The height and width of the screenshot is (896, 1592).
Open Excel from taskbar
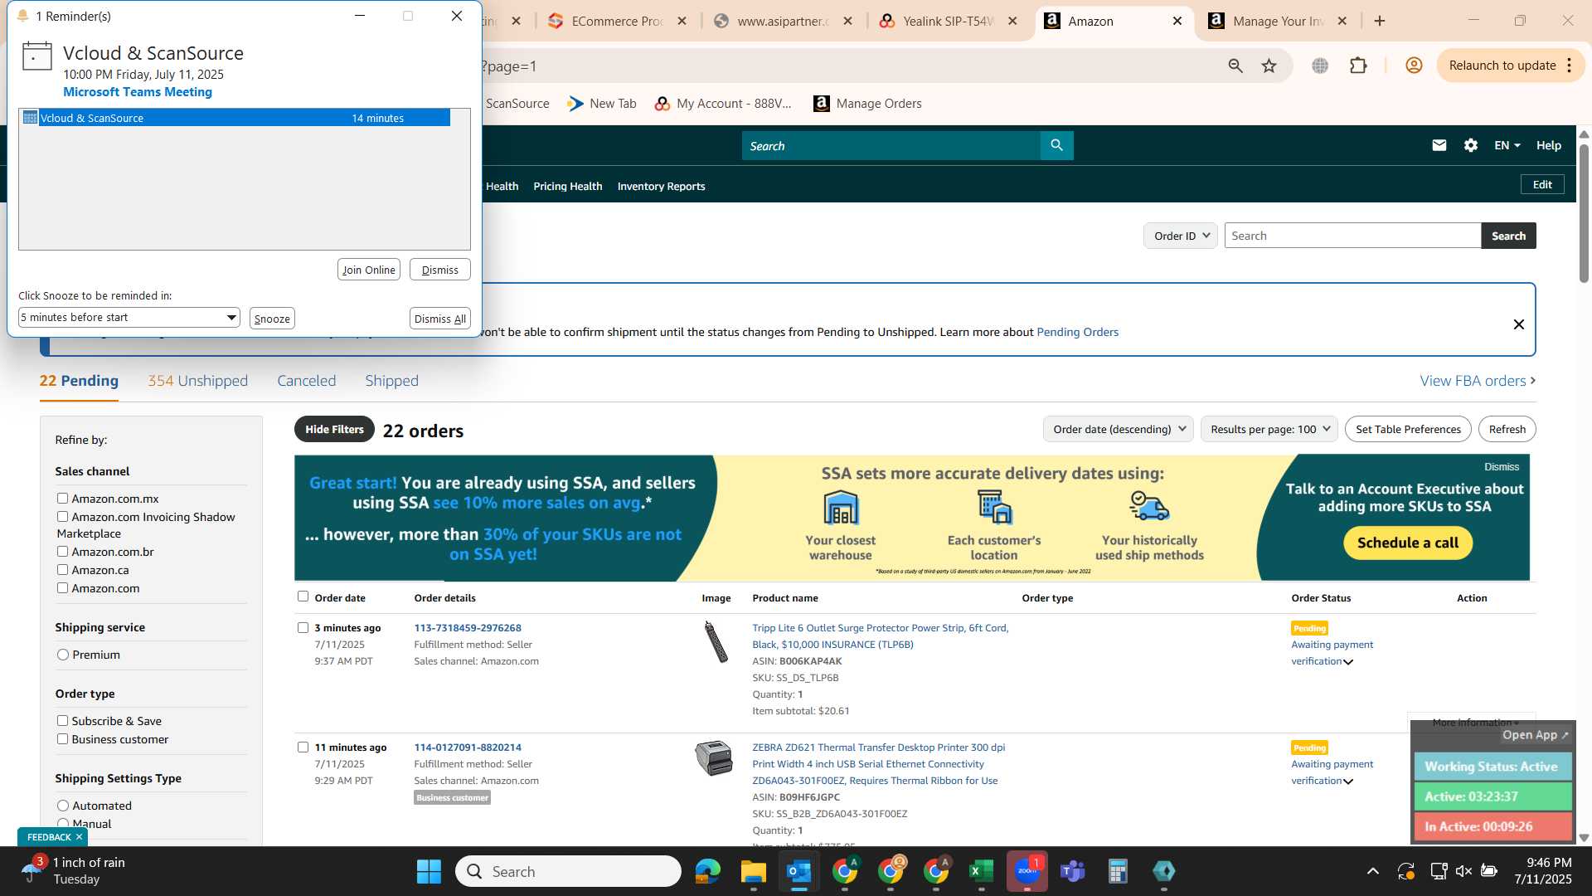pyautogui.click(x=981, y=871)
